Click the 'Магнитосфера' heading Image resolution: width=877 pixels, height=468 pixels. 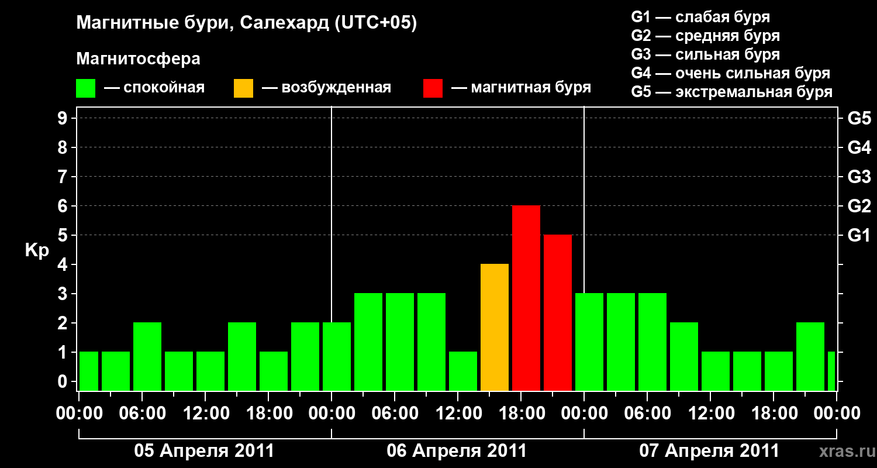tap(139, 59)
